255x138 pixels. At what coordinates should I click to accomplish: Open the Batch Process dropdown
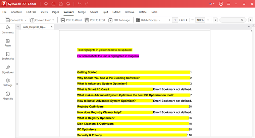coord(148,20)
